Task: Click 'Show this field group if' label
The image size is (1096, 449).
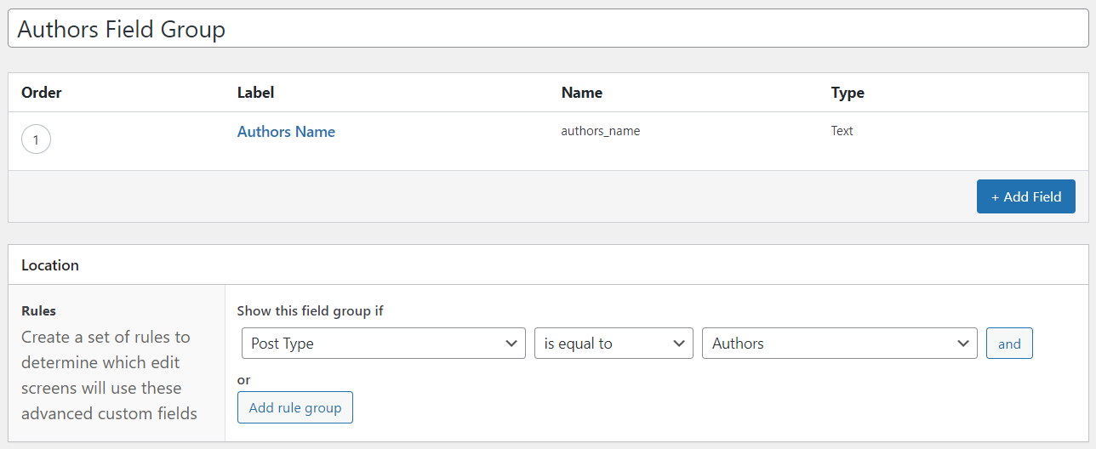Action: point(310,311)
